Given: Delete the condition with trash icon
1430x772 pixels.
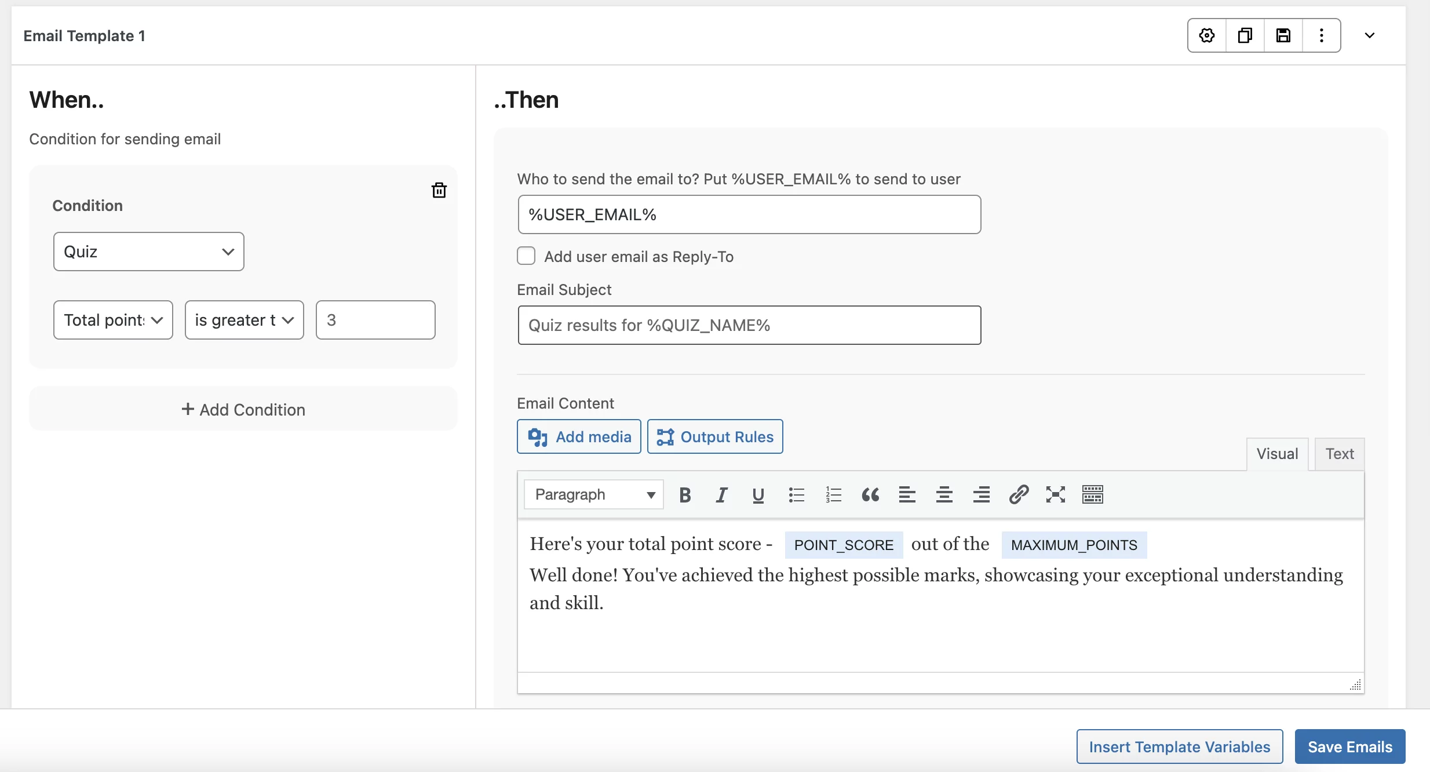Looking at the screenshot, I should [439, 190].
